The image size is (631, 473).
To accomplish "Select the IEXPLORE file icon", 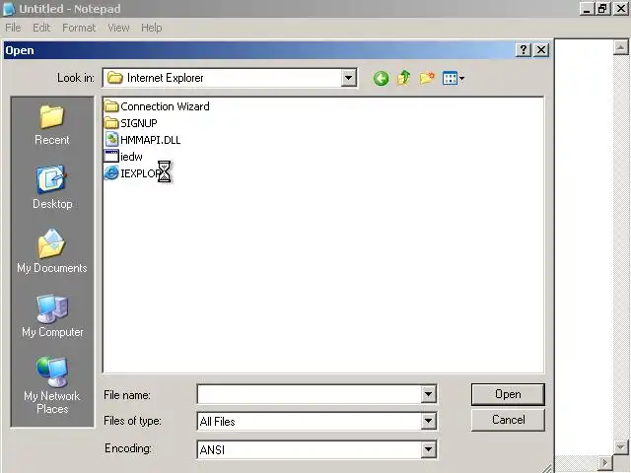I will pos(111,173).
